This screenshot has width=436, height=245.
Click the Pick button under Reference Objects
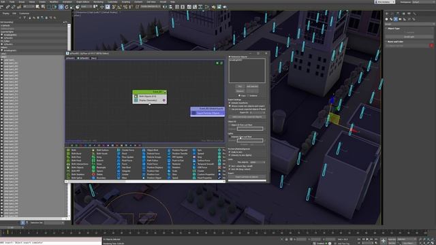point(240,86)
